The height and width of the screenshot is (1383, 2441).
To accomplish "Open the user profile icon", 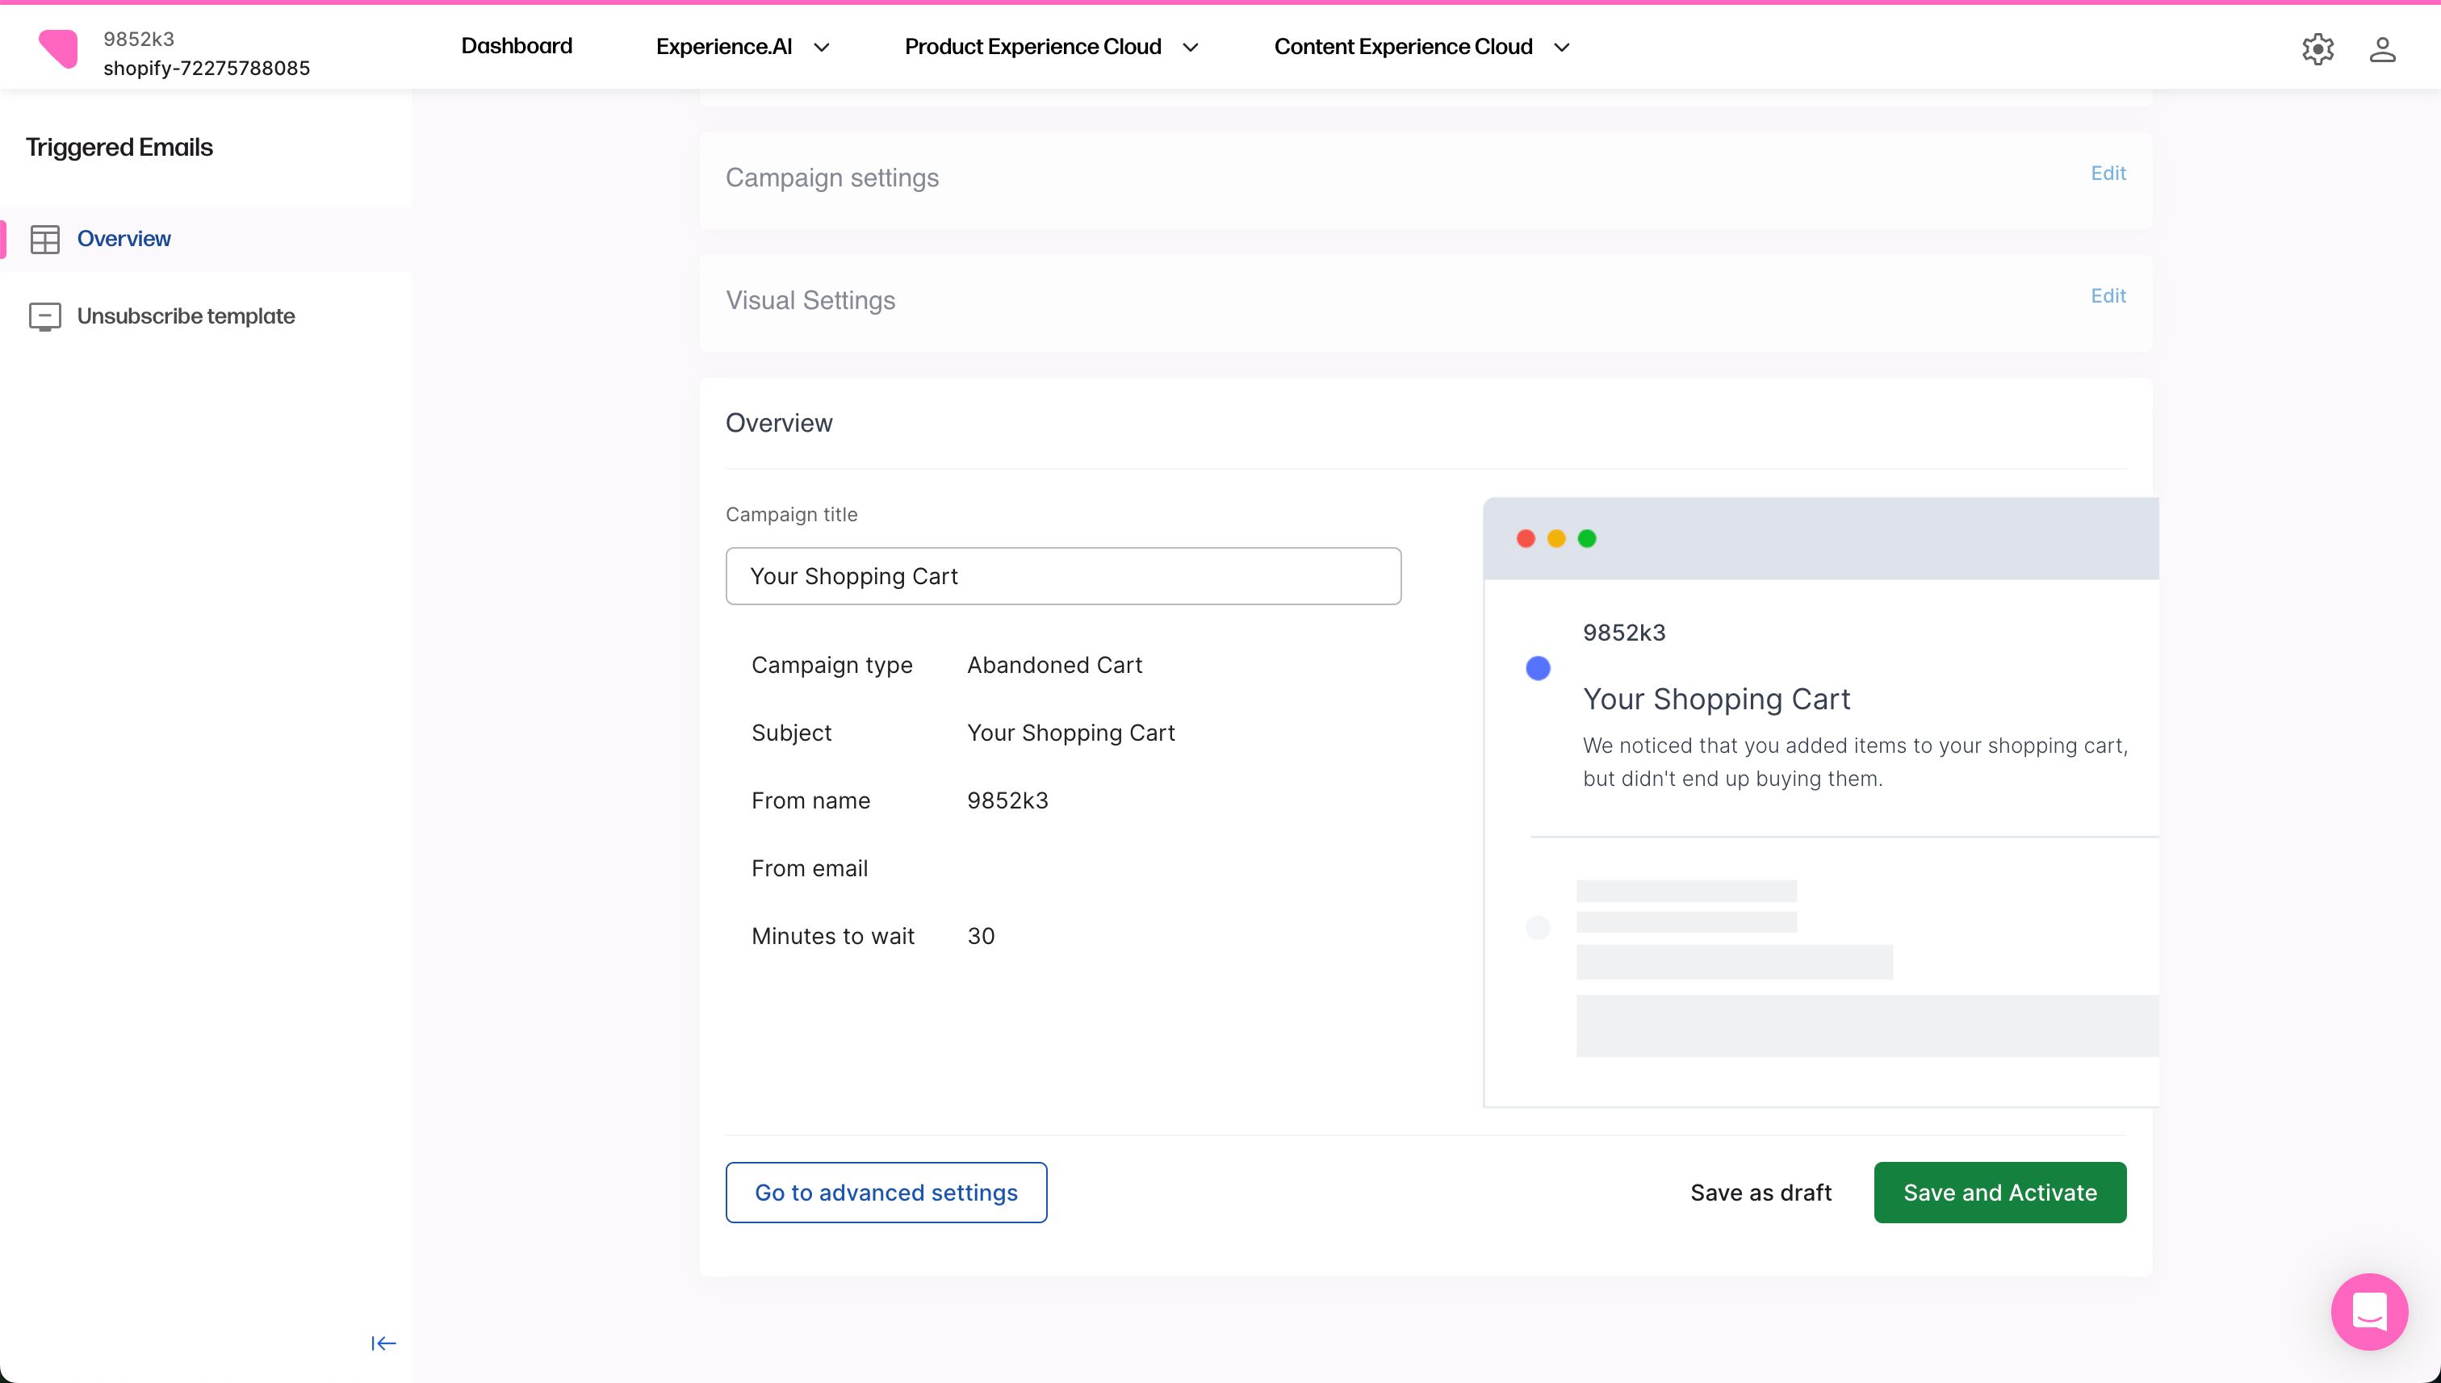I will (x=2382, y=48).
